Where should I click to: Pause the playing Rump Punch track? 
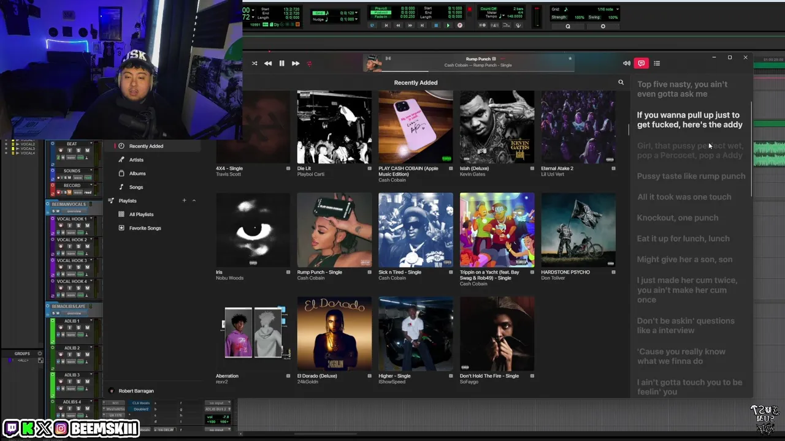click(x=281, y=63)
